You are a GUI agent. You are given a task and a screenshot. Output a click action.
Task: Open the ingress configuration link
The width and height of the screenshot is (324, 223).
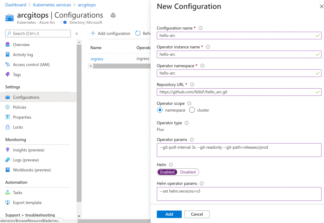coord(97,59)
